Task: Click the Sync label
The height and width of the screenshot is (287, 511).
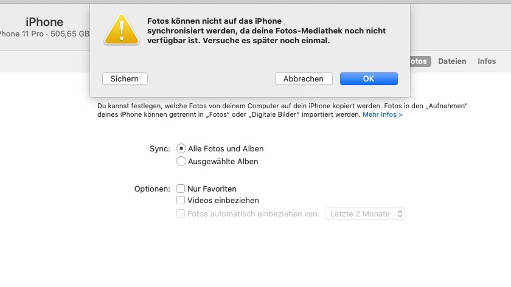Action: [160, 149]
